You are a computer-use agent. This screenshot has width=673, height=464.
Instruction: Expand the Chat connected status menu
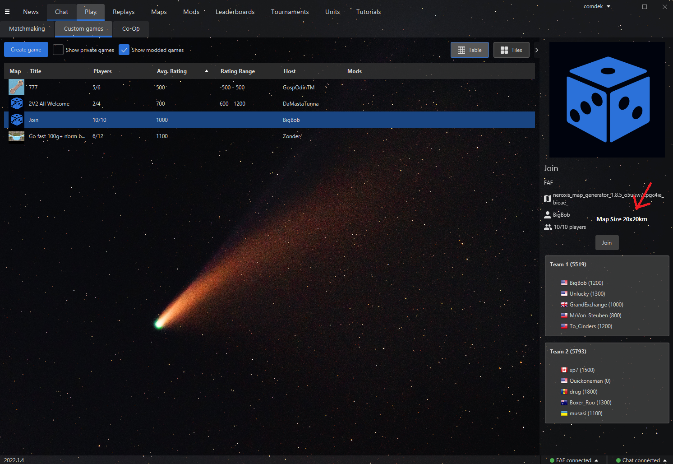[x=665, y=460]
